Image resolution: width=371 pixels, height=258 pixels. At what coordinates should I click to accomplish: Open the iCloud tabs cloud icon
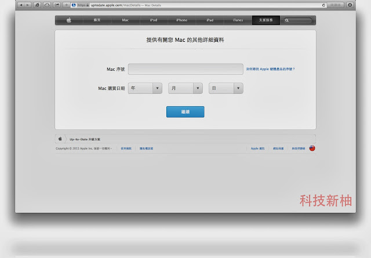coord(47,5)
